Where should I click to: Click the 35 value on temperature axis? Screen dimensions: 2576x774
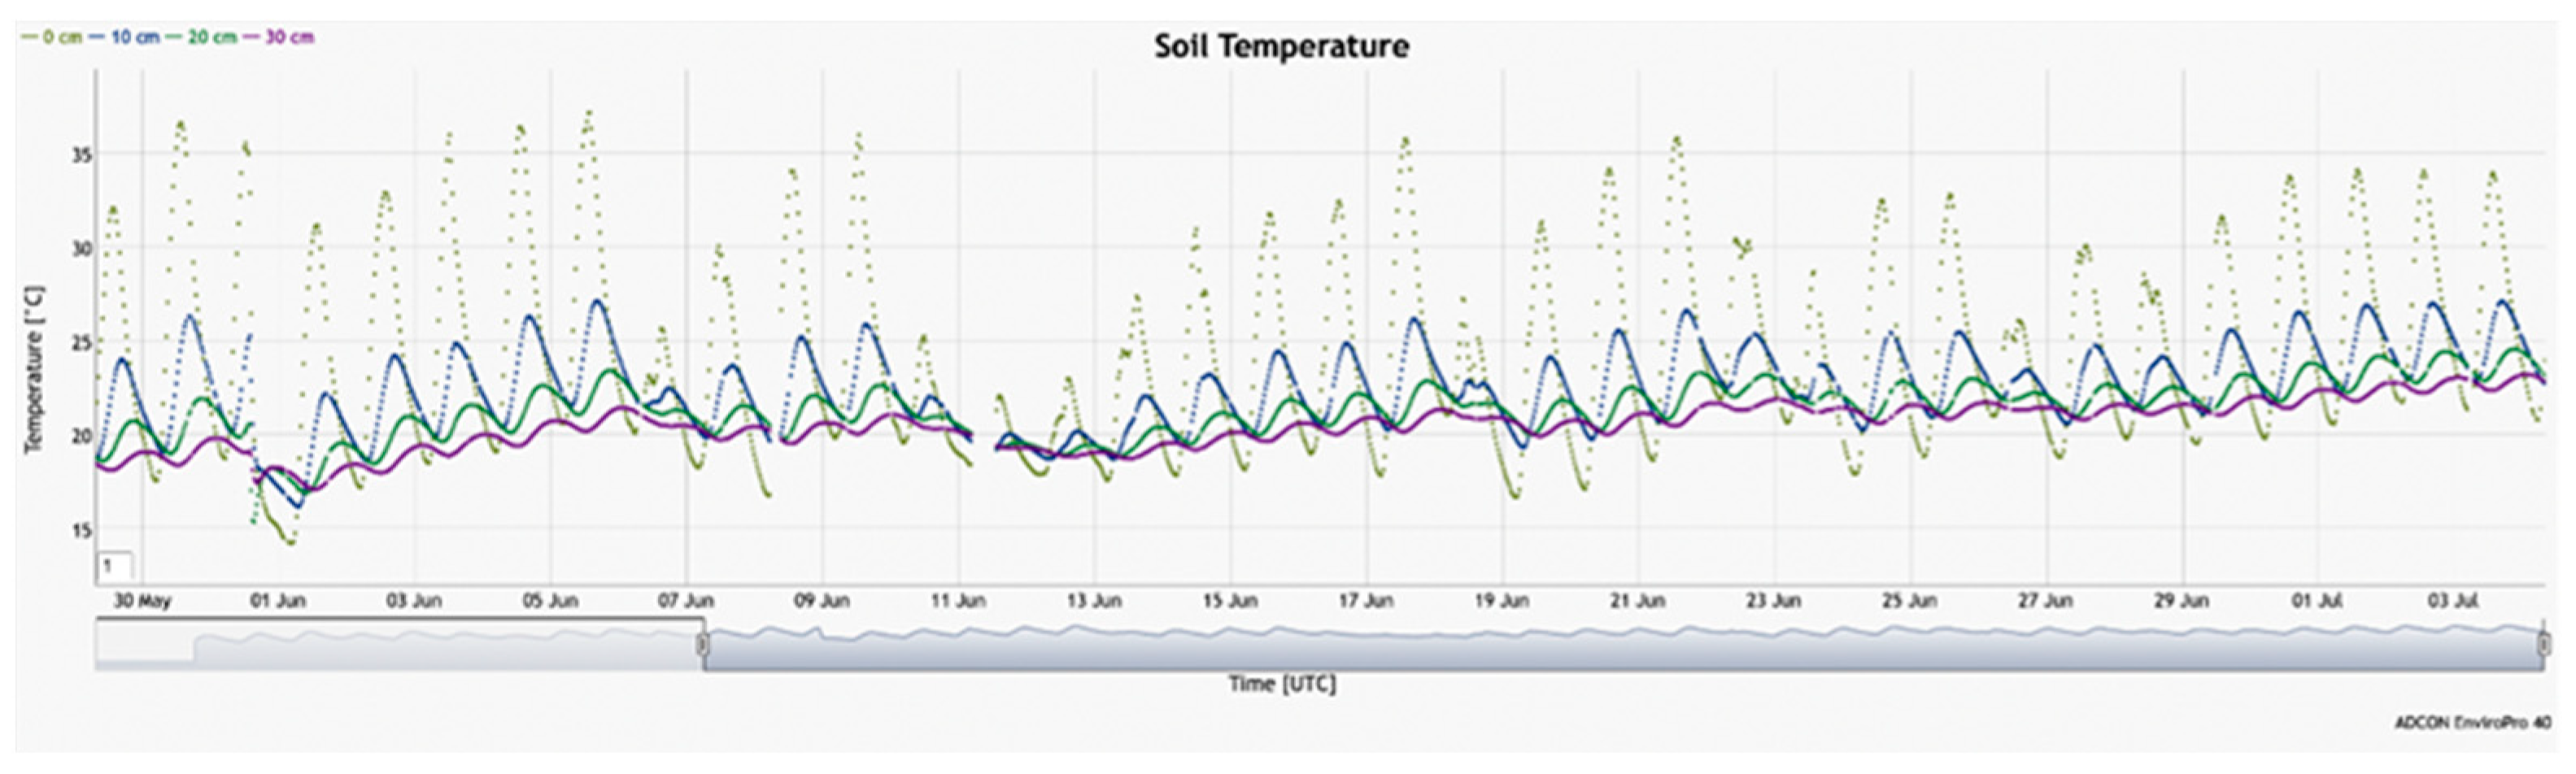point(81,155)
